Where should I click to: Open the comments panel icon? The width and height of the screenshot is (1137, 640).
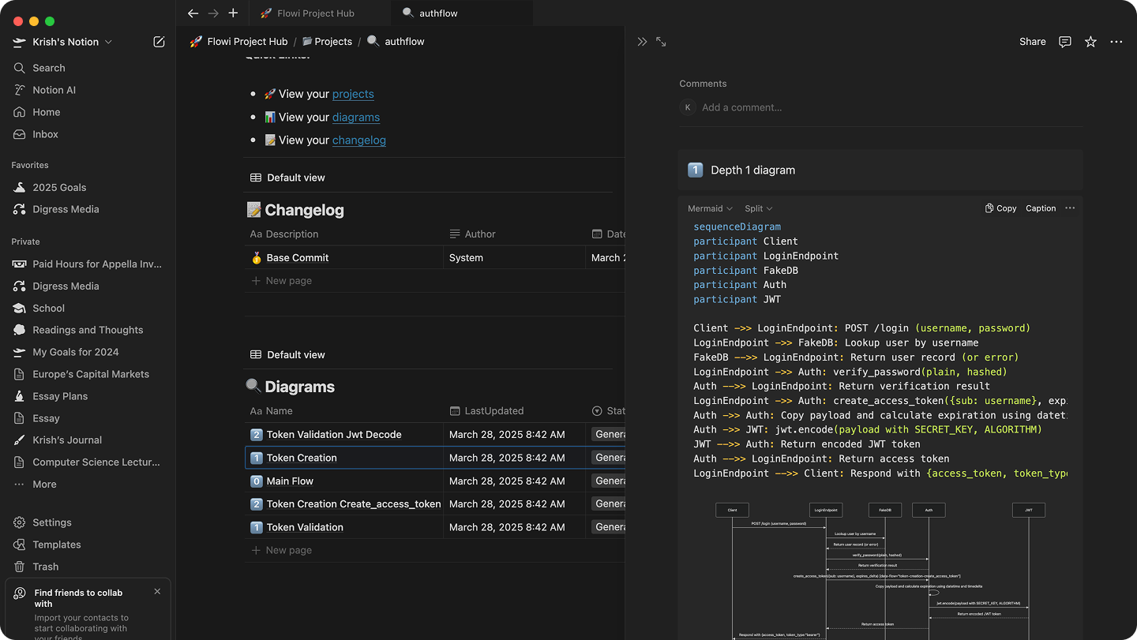pos(1065,42)
